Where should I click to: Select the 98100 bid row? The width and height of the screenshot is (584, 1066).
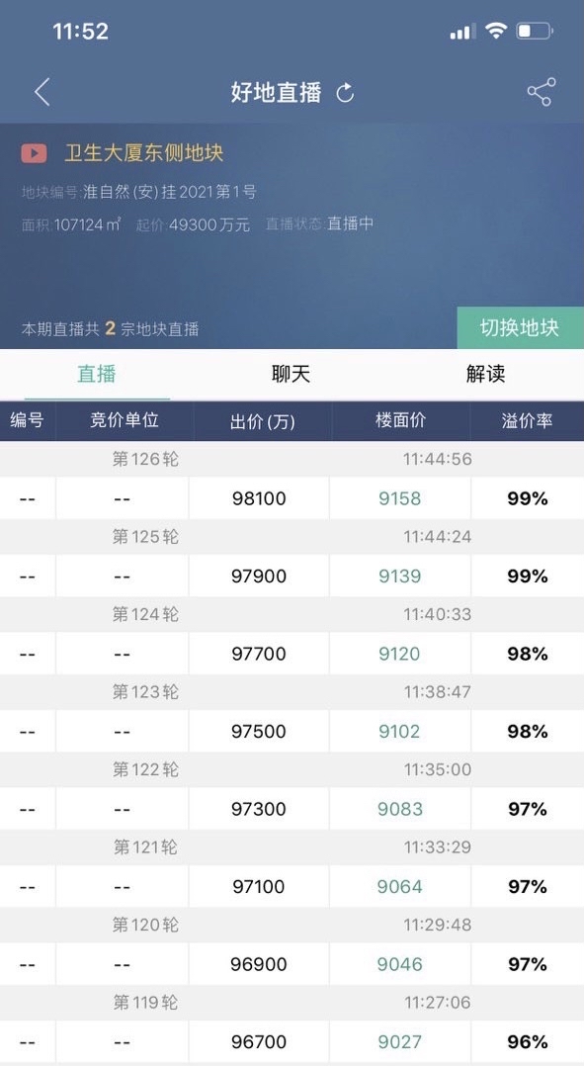point(292,498)
